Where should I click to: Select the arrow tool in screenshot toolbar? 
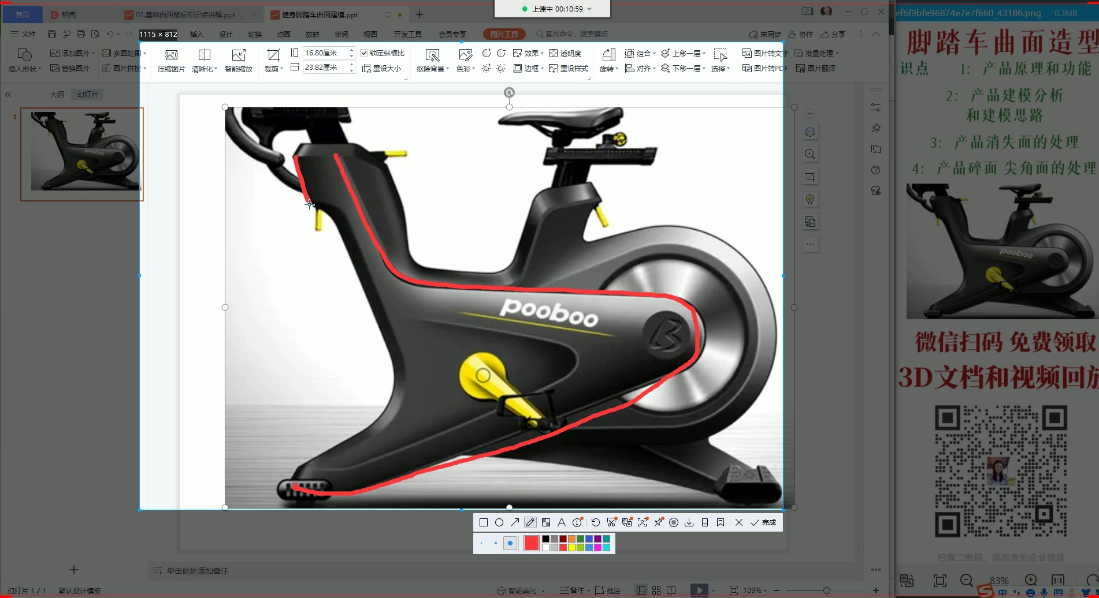[515, 522]
